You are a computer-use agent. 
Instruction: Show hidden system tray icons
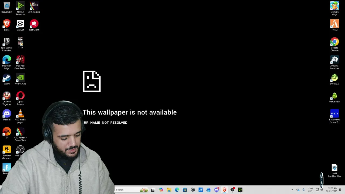click(x=292, y=190)
